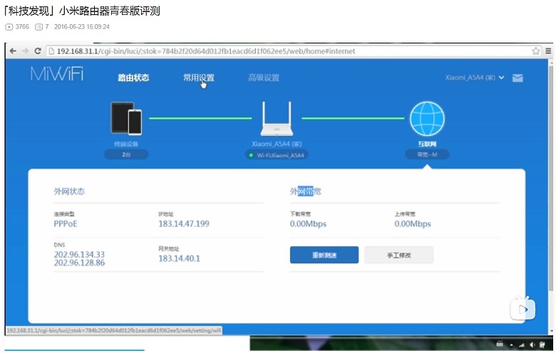
Task: Click the Xiaomi_A5A4 label under the router
Action: point(277,144)
